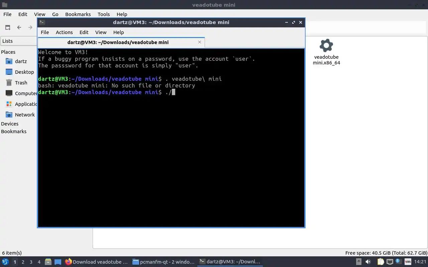Viewport: 428px width, 267px height.
Task: Click the Free space 40.5 GiB status text
Action: [386, 253]
